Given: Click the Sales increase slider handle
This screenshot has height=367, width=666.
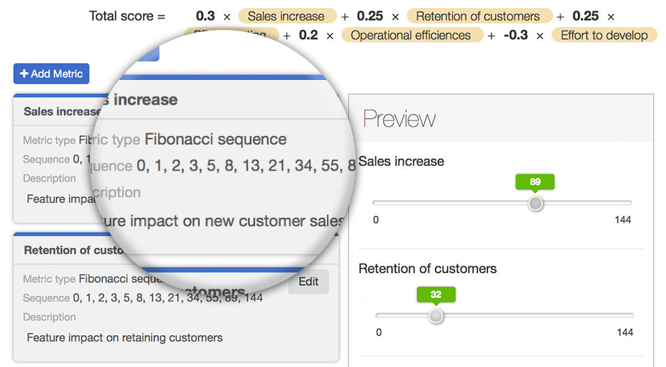Looking at the screenshot, I should click(x=535, y=203).
